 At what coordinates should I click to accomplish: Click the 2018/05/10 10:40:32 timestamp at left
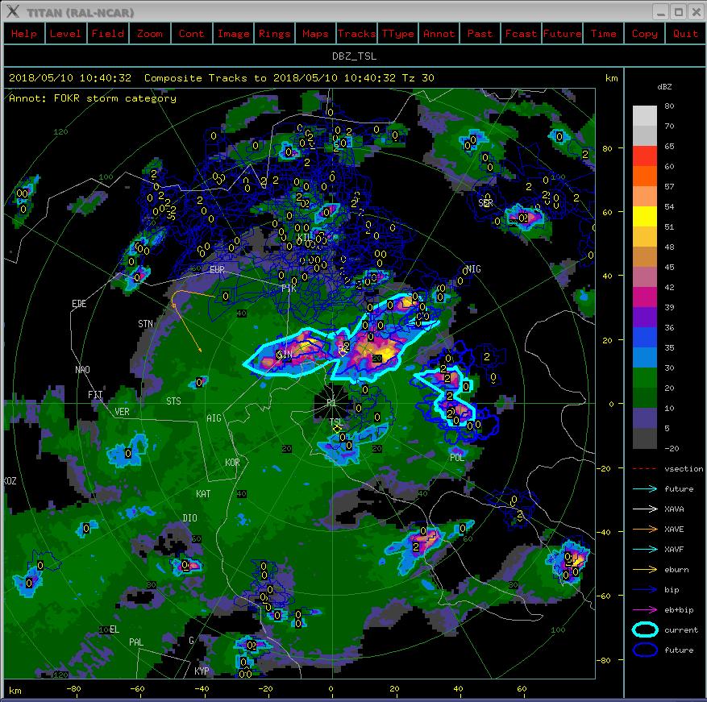70,78
